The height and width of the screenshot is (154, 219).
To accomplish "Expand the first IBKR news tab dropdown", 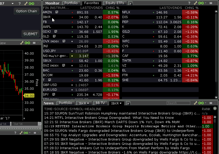I will tap(88, 104).
